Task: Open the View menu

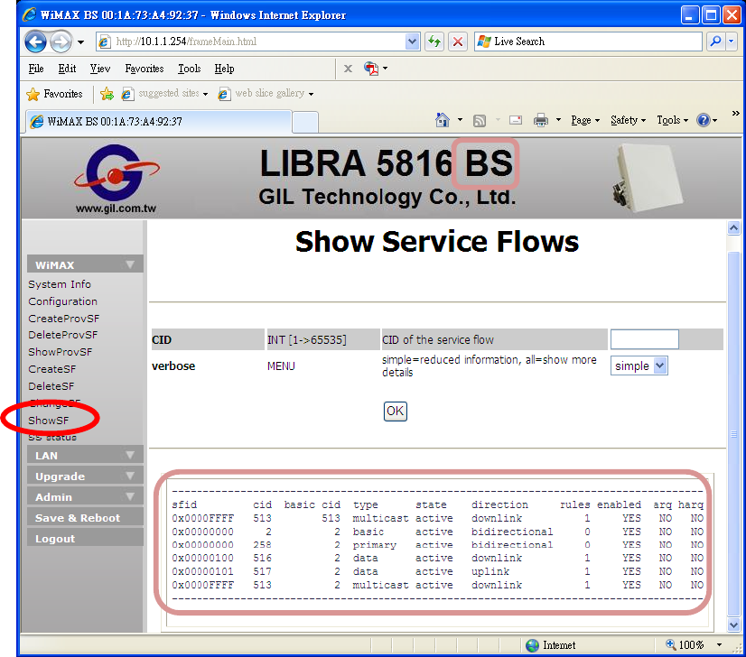Action: click(x=100, y=69)
